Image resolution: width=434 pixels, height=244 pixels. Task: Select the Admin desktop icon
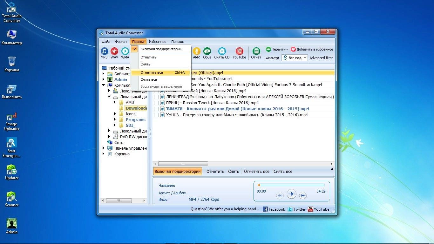point(12,226)
